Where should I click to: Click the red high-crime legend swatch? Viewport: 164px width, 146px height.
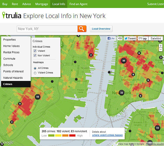pyautogui.click(x=72, y=136)
